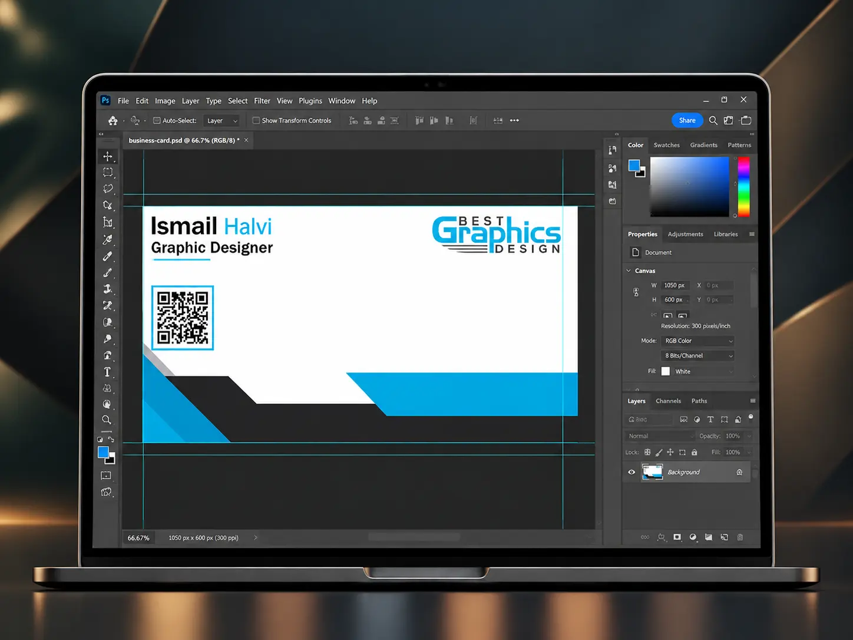Click the Background layer thumbnail
Image resolution: width=853 pixels, height=640 pixels.
pos(652,472)
